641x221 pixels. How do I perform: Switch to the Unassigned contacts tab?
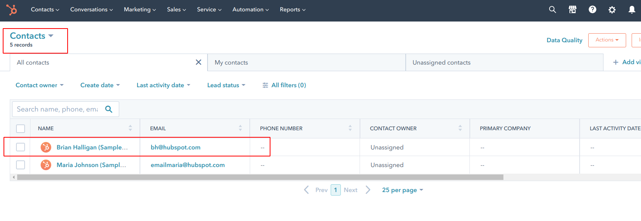(504, 63)
